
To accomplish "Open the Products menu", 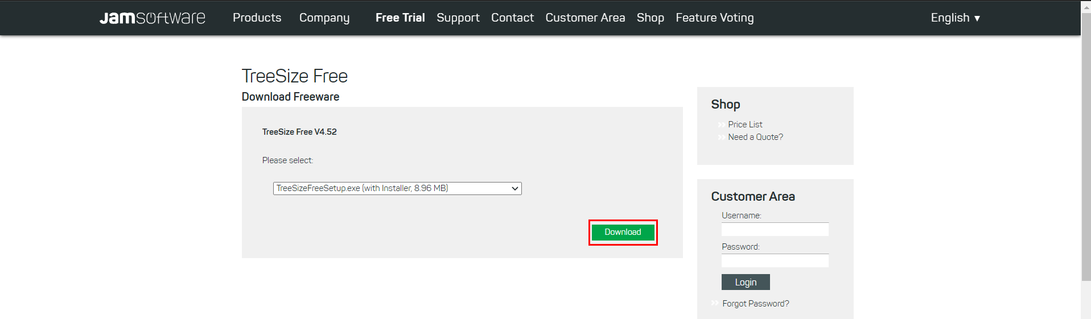I will click(257, 18).
